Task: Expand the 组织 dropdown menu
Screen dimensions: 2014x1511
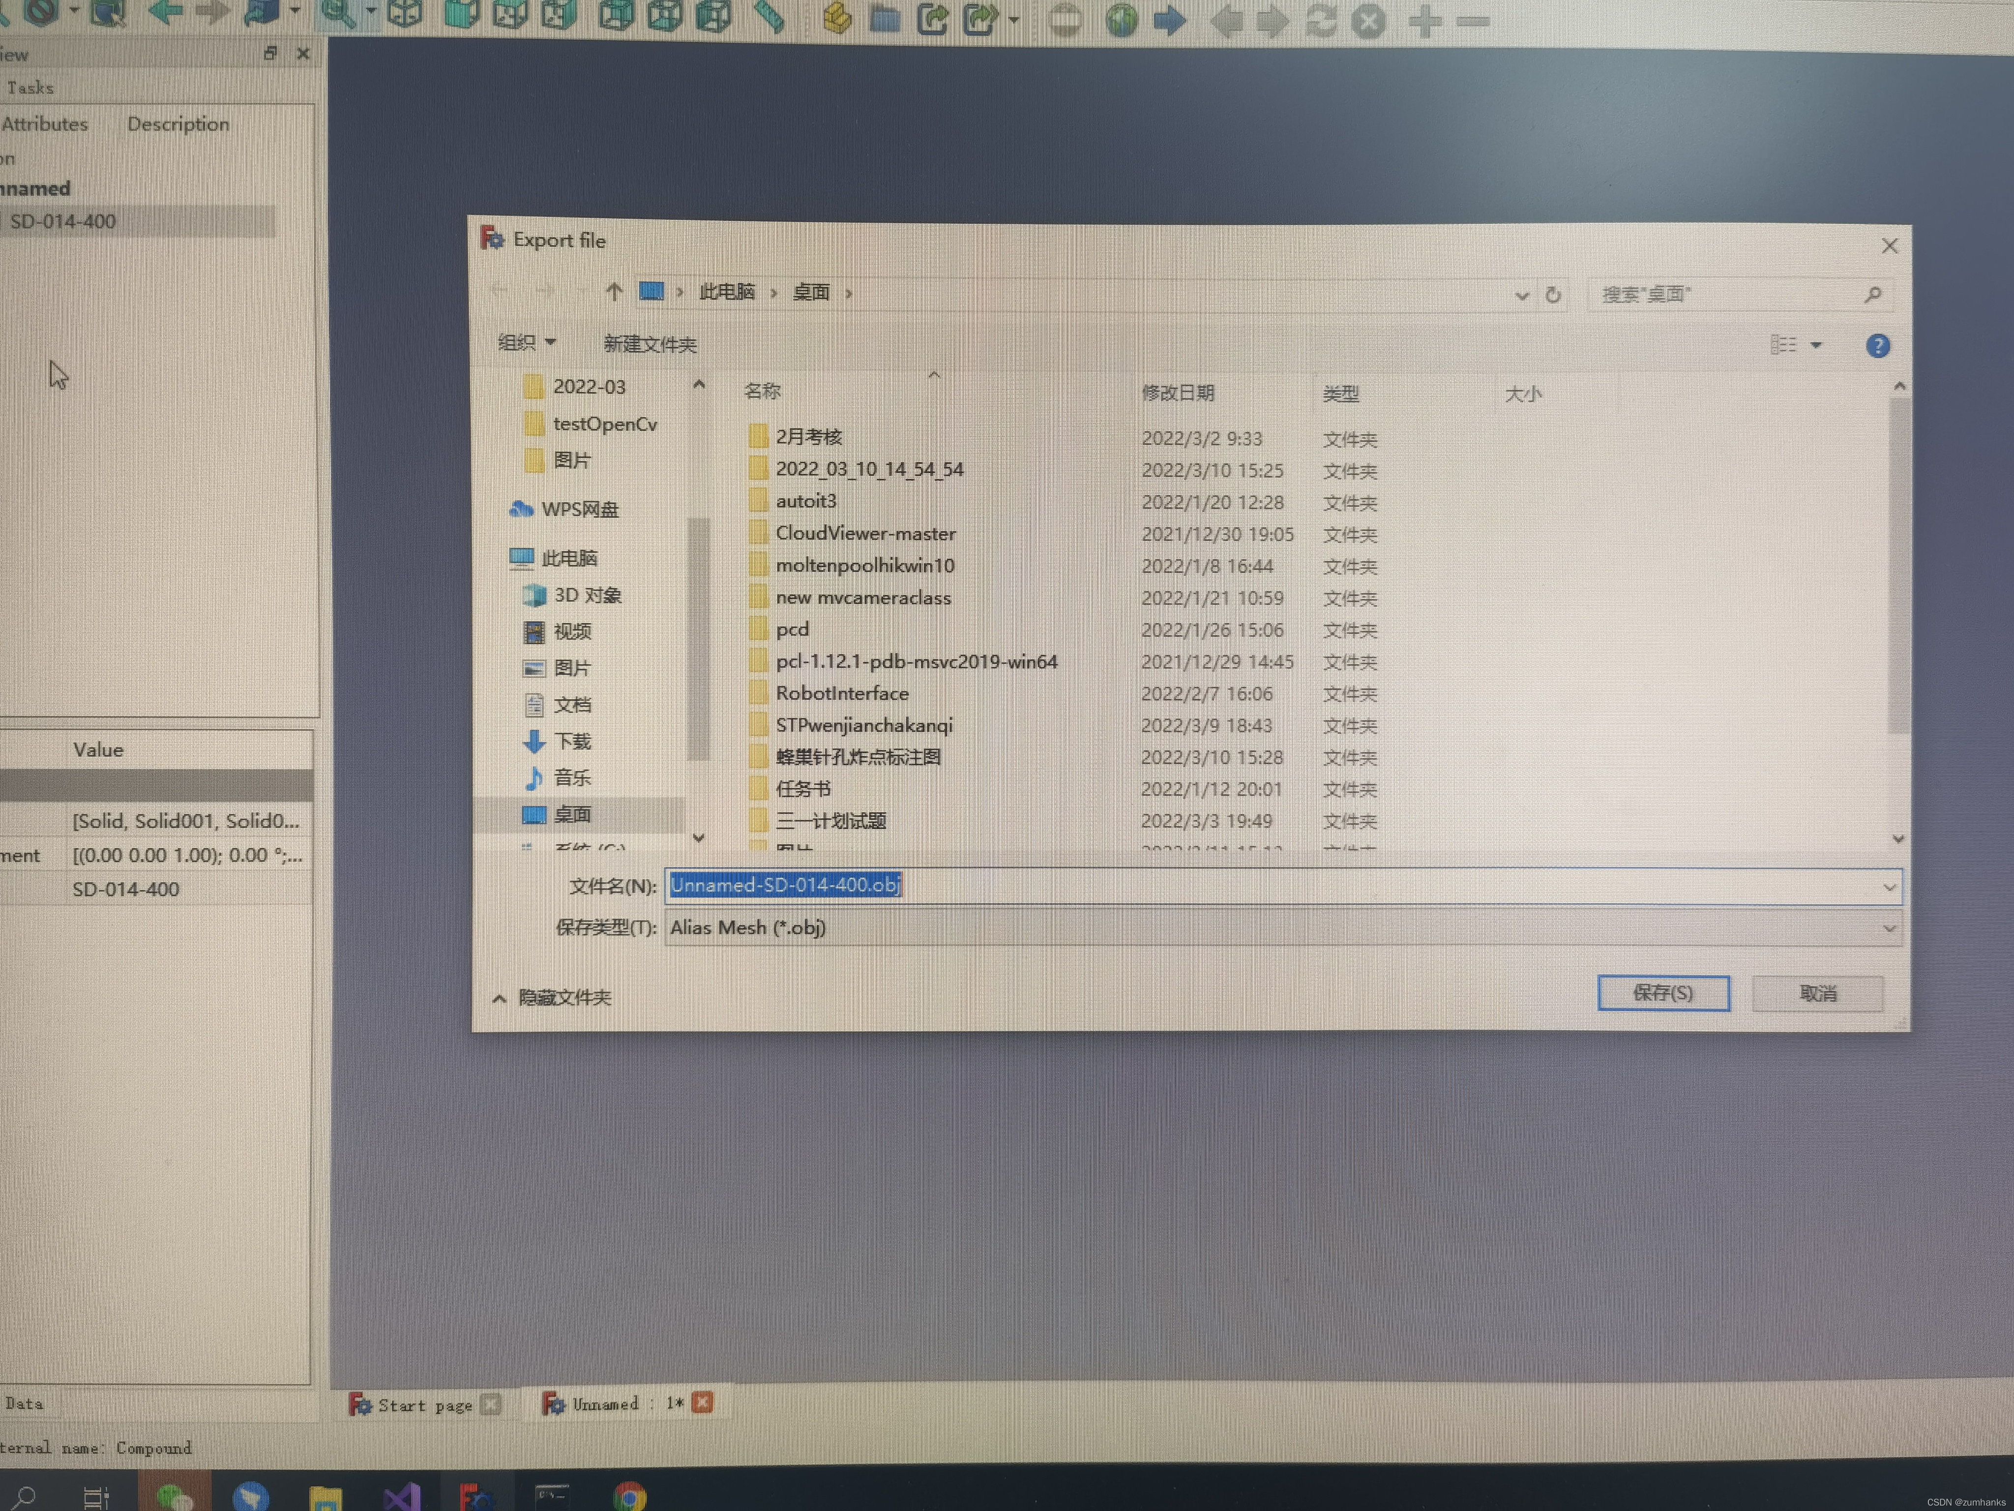Action: click(526, 342)
